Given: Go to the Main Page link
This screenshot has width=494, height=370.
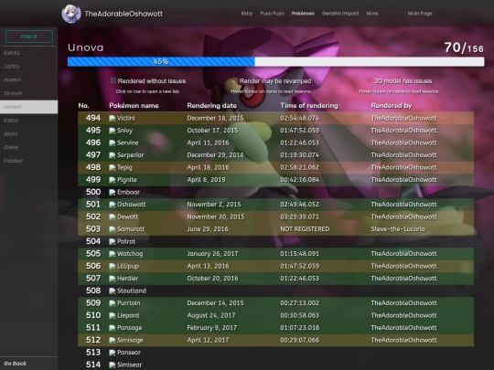Looking at the screenshot, I should click(420, 14).
